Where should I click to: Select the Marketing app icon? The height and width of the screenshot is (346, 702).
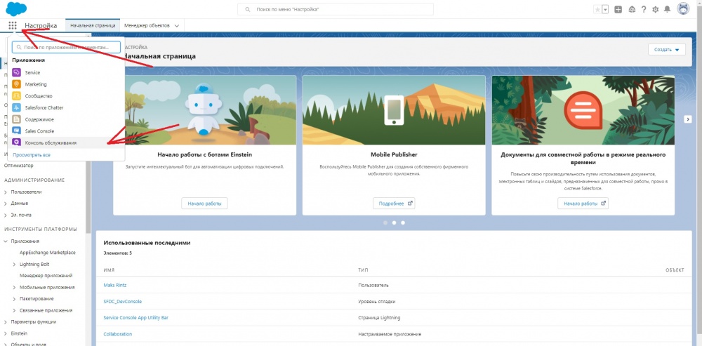click(17, 84)
